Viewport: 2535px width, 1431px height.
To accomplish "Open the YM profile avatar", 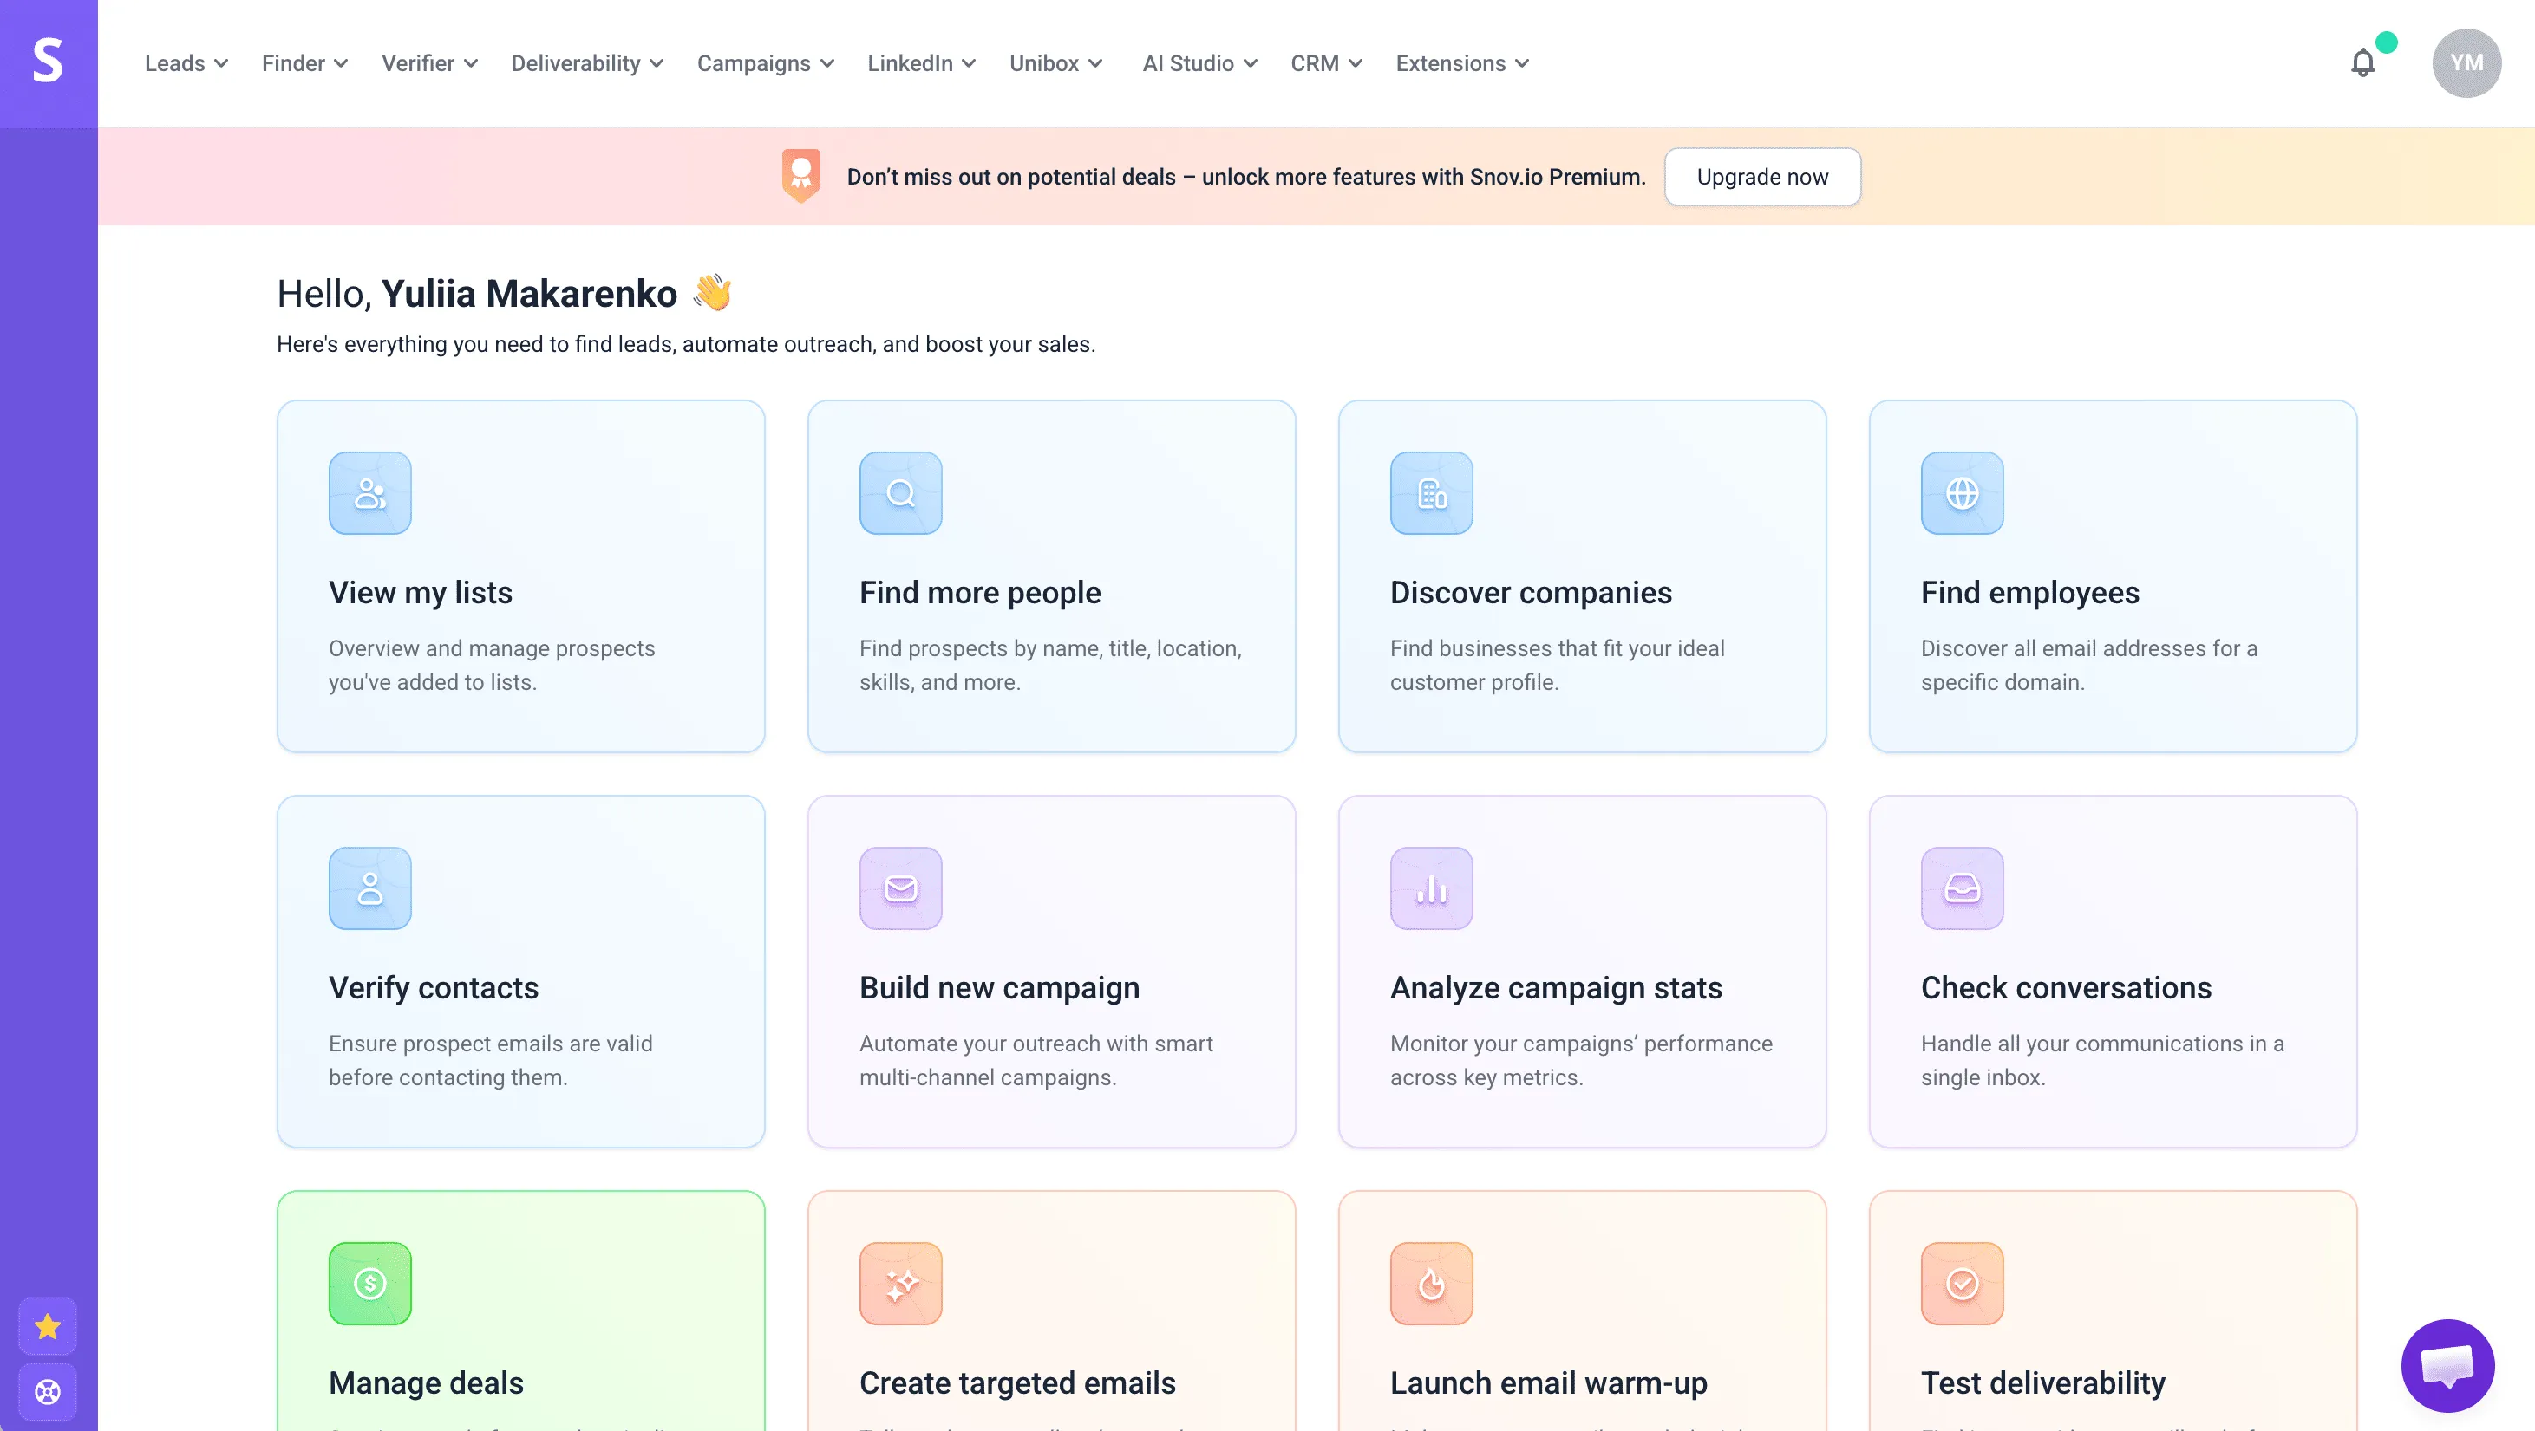I will pyautogui.click(x=2466, y=62).
